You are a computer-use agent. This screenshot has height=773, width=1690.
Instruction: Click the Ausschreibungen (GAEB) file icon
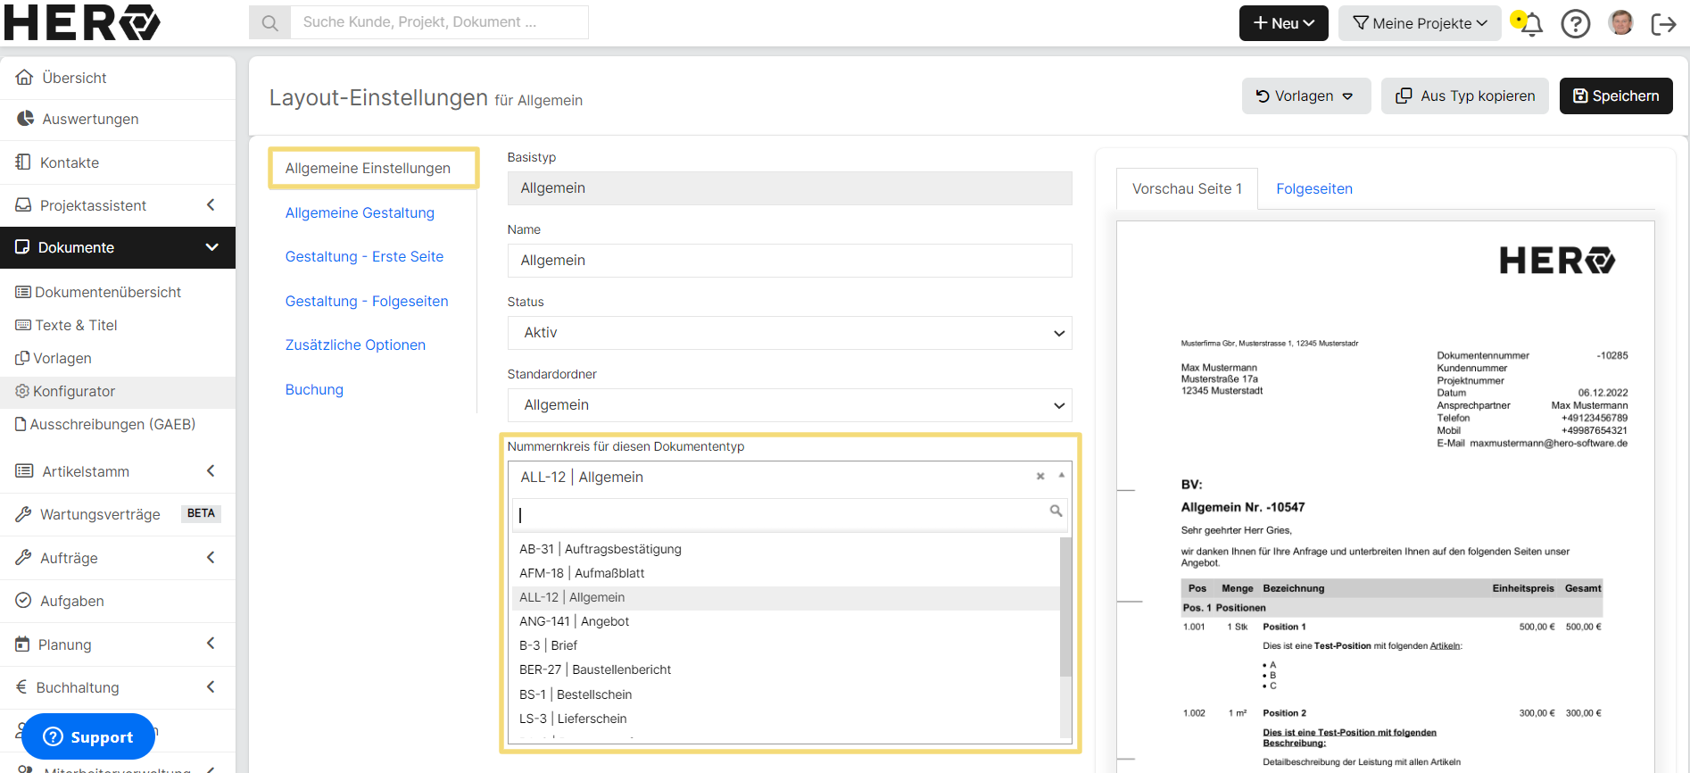21,424
